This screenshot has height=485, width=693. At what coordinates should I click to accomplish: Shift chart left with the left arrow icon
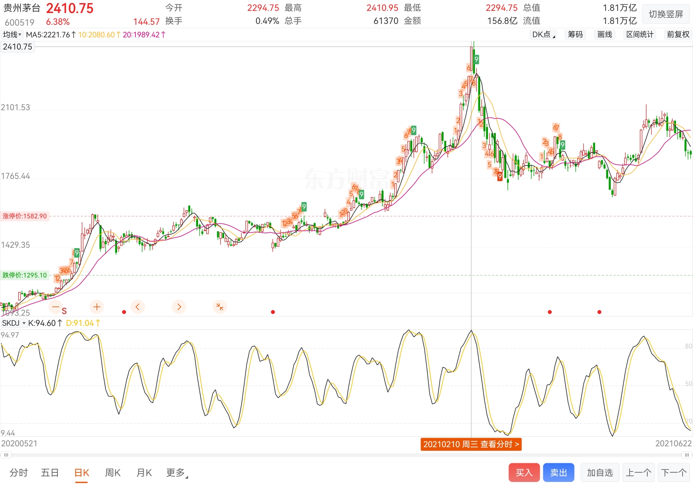(x=138, y=307)
